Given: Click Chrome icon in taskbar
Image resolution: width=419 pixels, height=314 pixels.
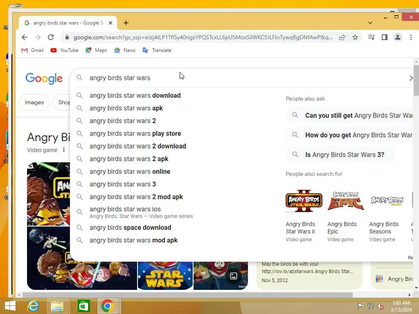Looking at the screenshot, I should pos(108,306).
